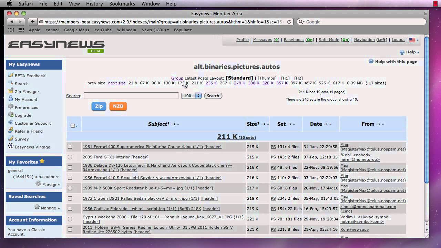Click the Safari back arrow button
Screen dimensions: 441x248
coord(12,22)
